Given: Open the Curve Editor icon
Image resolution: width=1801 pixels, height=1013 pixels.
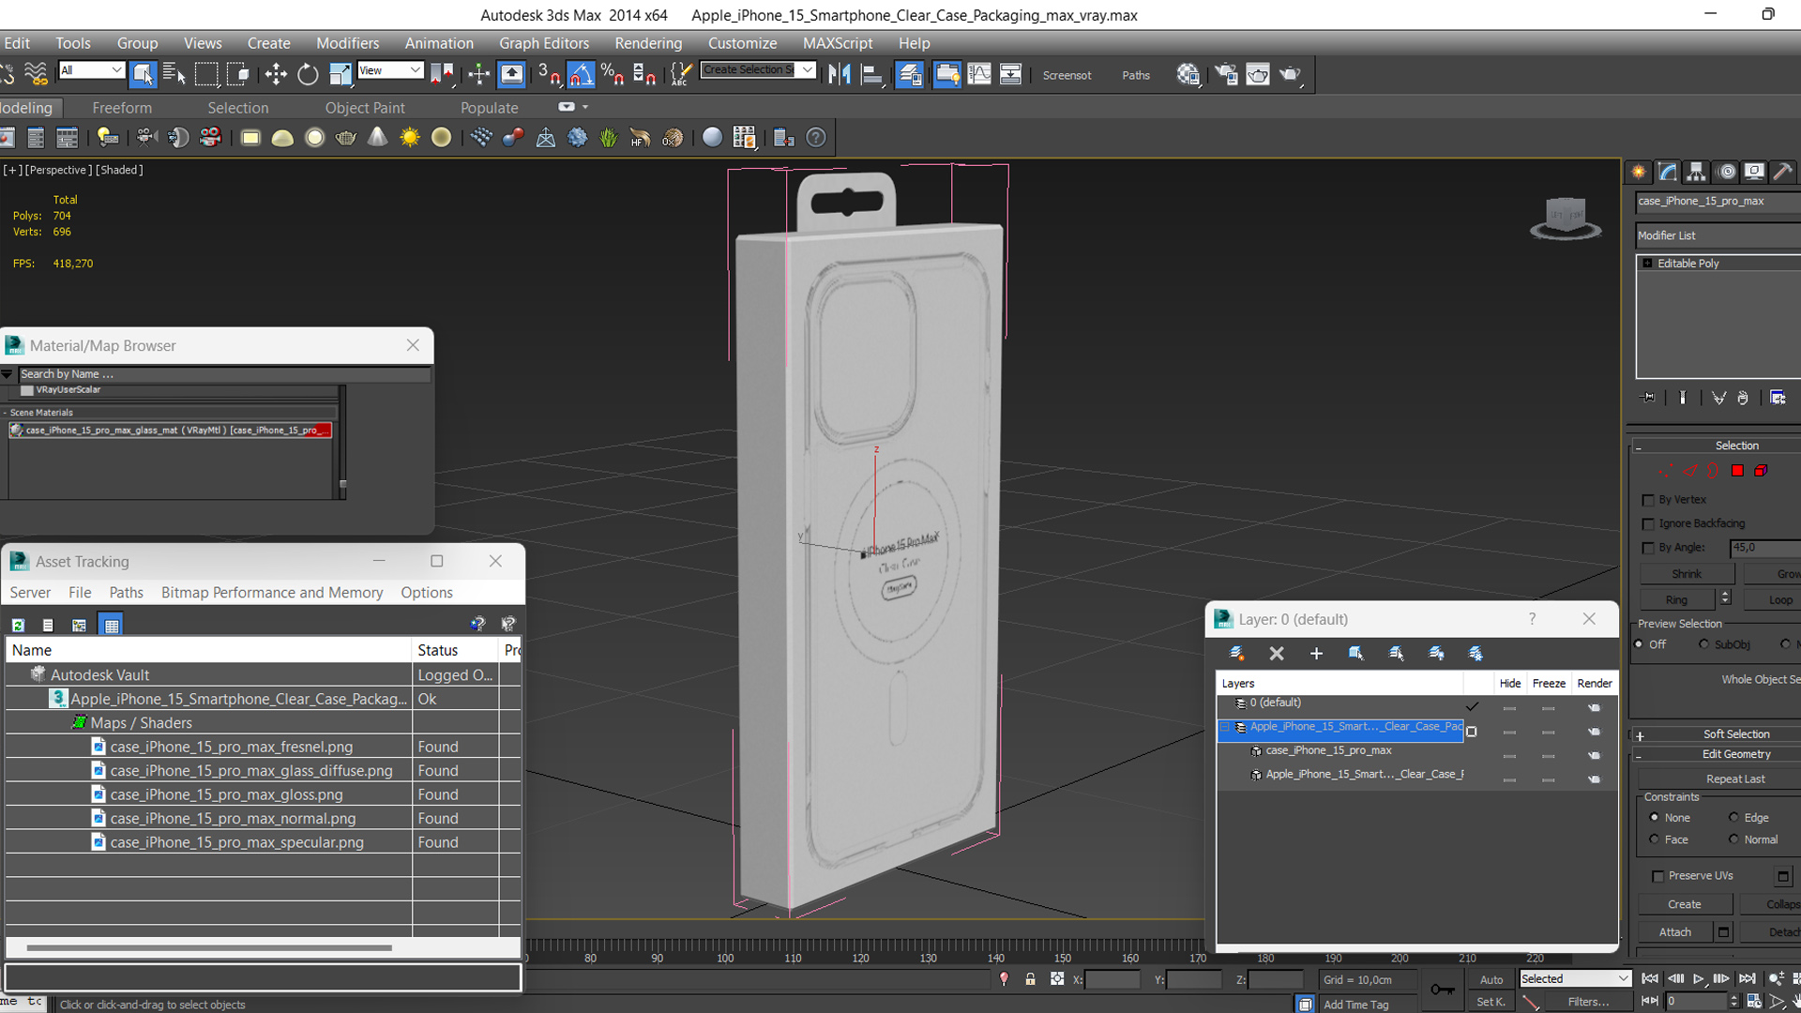Looking at the screenshot, I should point(978,74).
